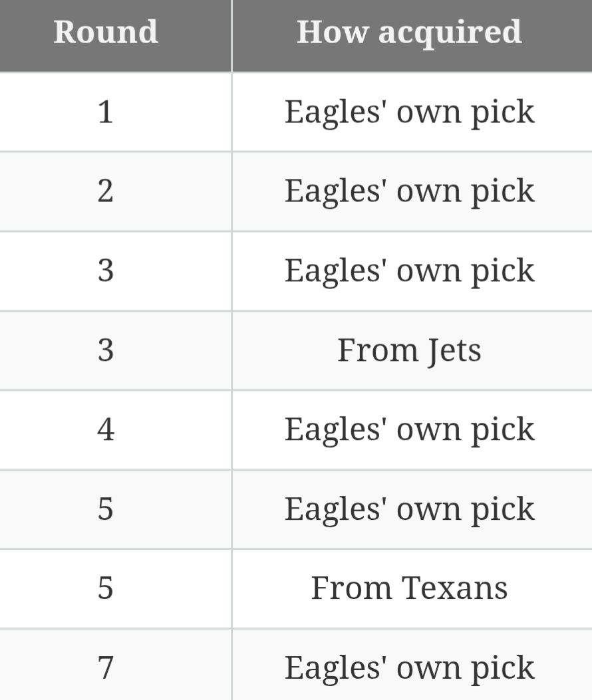Click Round 5 cell beside 'From Texans'
Image resolution: width=592 pixels, height=700 pixels.
click(x=106, y=588)
